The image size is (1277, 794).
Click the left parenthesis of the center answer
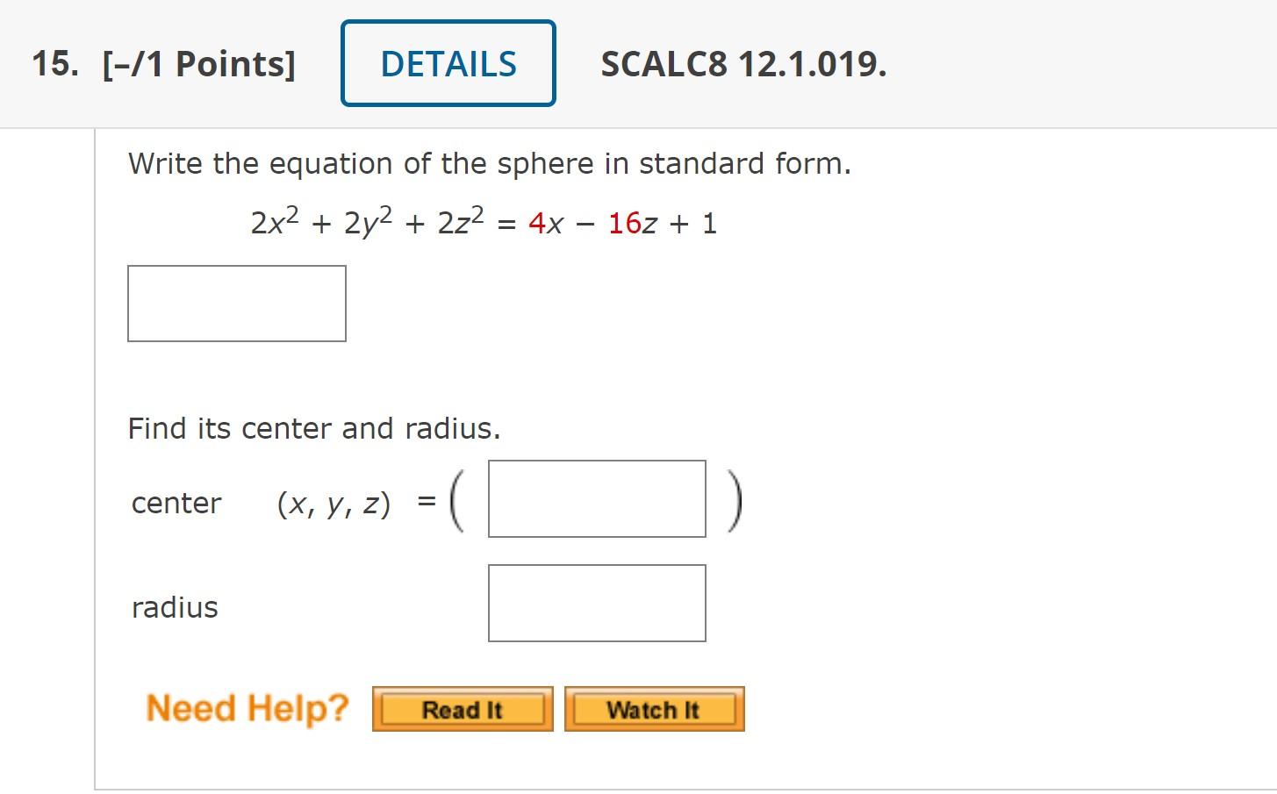click(x=459, y=498)
